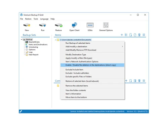Open the hamburger menu icon in Items header
The height and width of the screenshot is (126, 168).
[144, 35]
